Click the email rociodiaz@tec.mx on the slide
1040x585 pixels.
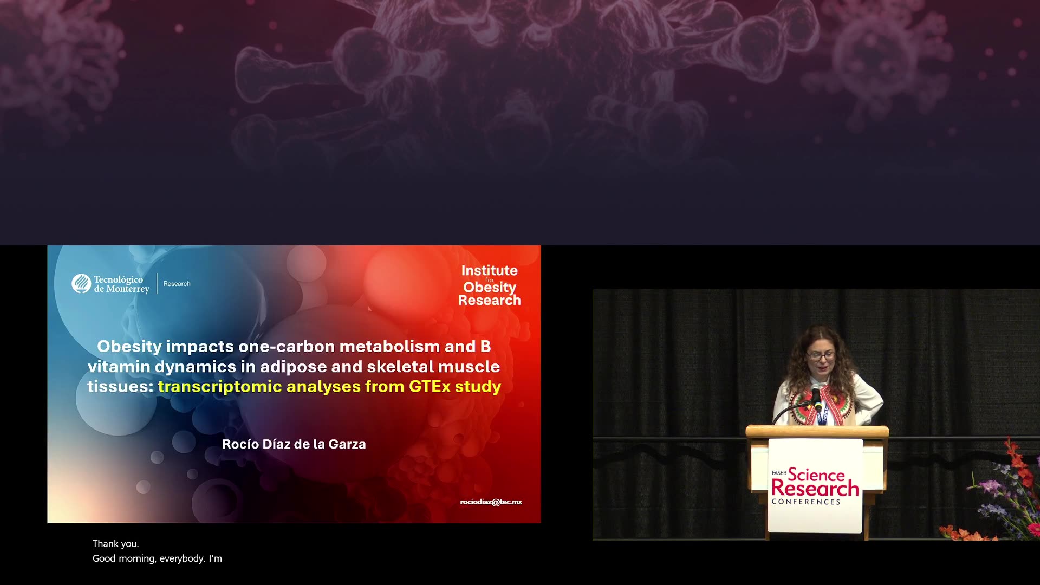point(491,502)
